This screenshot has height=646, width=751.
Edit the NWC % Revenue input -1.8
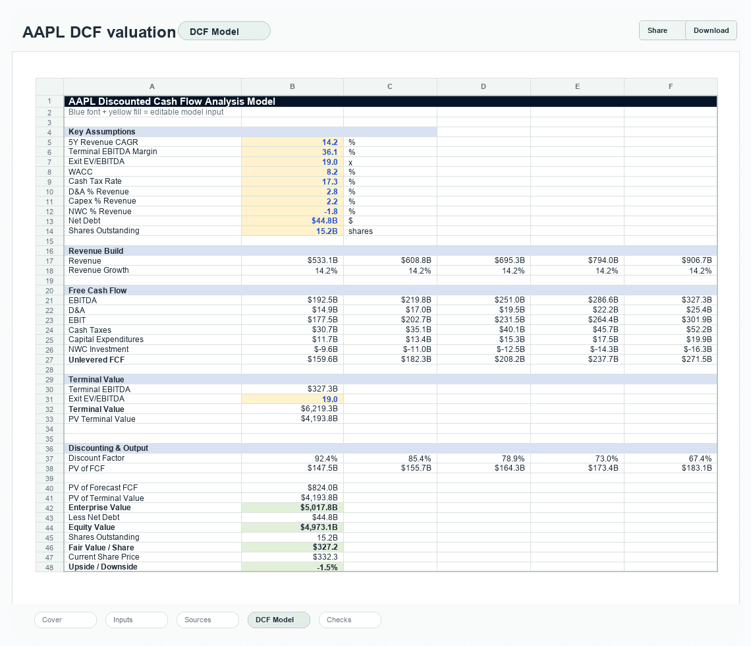point(292,212)
